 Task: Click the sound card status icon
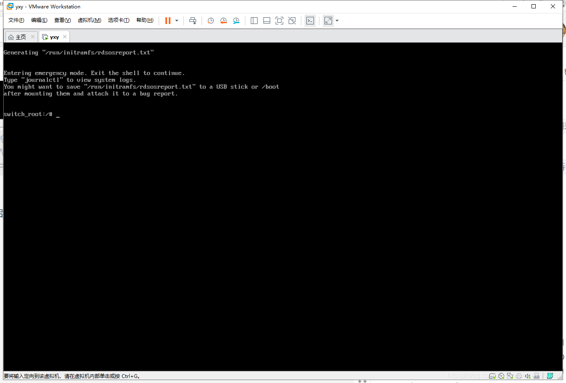click(528, 376)
